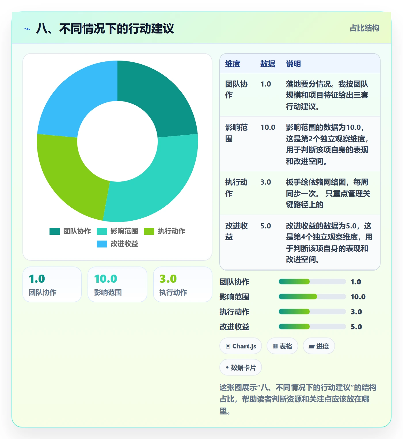Click the 3.0 value in the table
The width and height of the screenshot is (403, 439).
pos(266,182)
